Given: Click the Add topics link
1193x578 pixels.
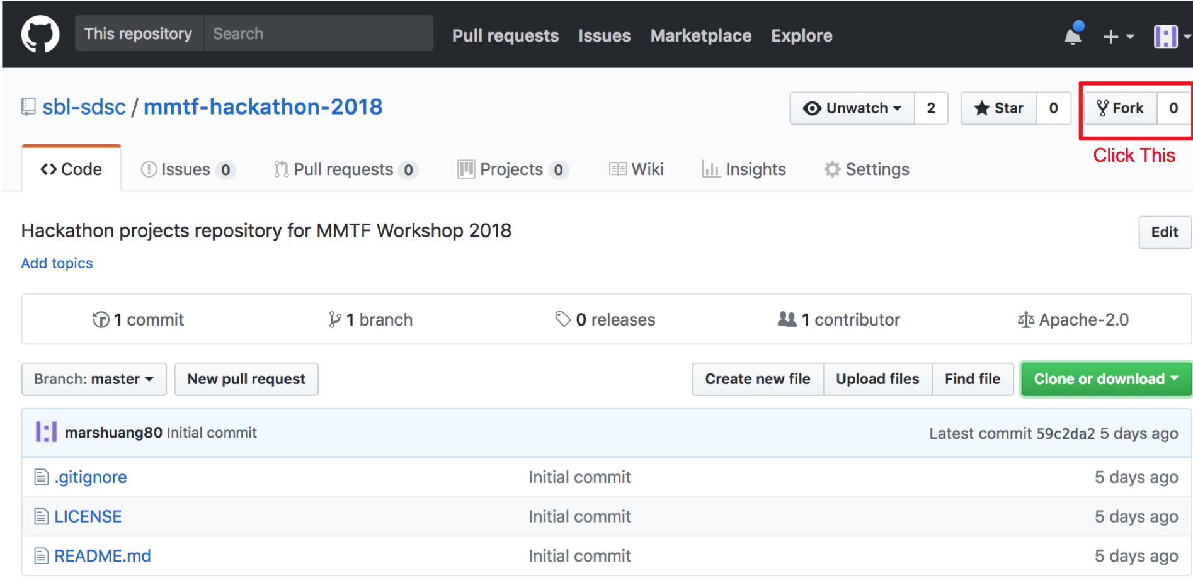Looking at the screenshot, I should pos(57,263).
